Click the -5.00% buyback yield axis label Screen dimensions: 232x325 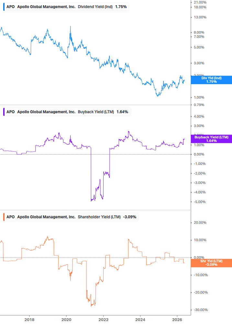click(200, 202)
